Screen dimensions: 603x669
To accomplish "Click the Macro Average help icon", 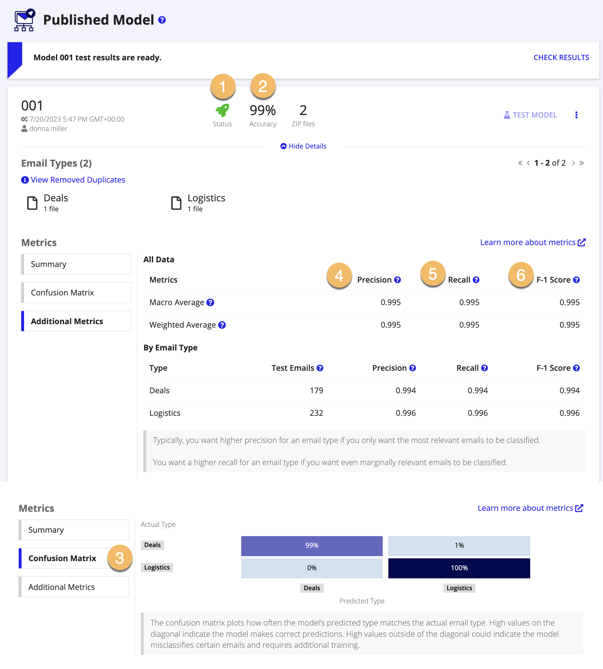I will coord(210,302).
